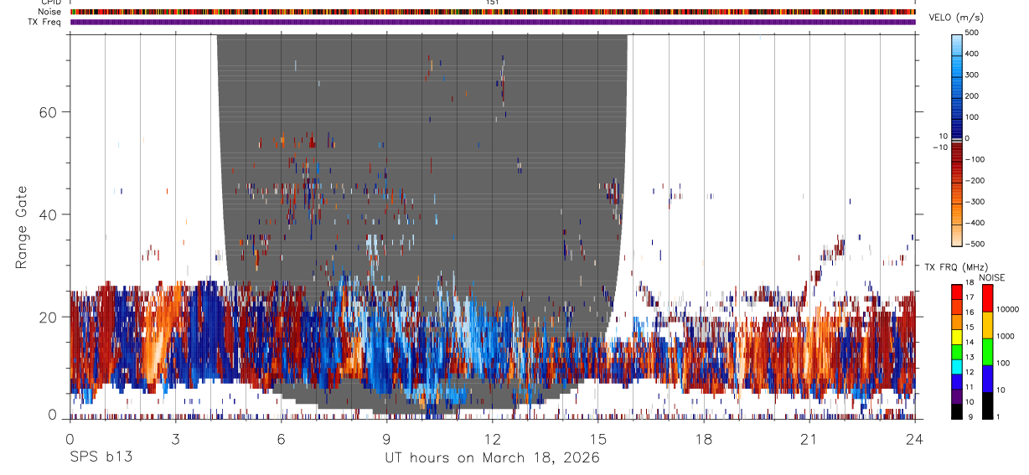Click the -10 label left of velocity scale

pos(940,147)
